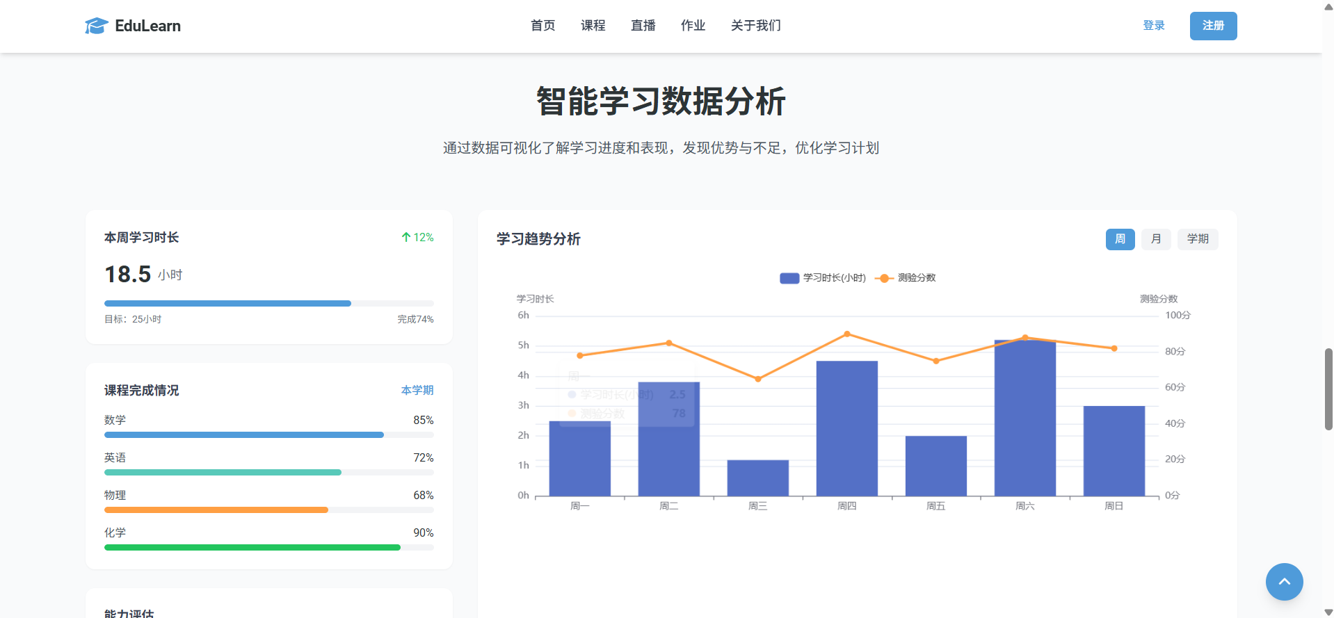The height and width of the screenshot is (618, 1334).
Task: Switch the trend chart to 月 view
Action: click(1156, 239)
